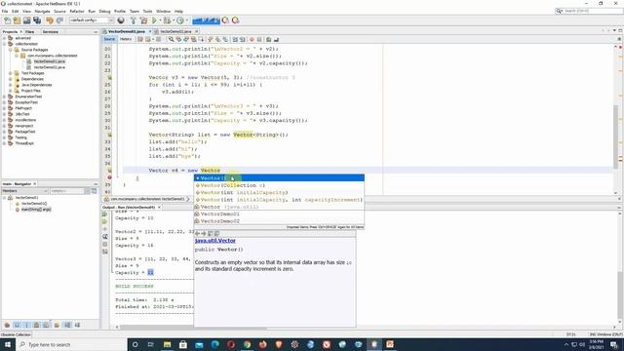Toggle Show Inherited Members in Navigator
624x351 pixels.
pyautogui.click(x=7, y=325)
